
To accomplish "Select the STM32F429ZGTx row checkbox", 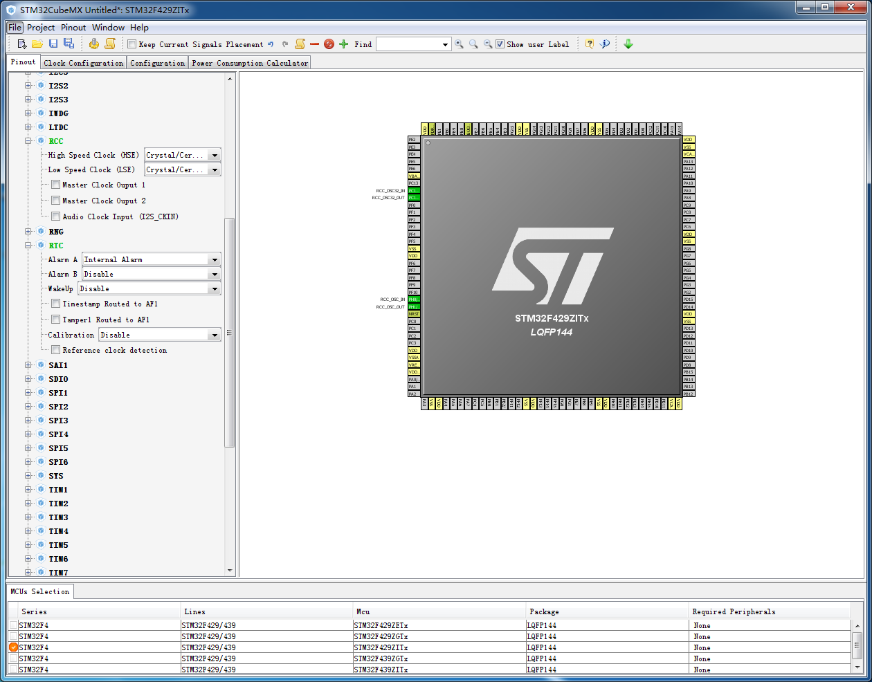I will click(13, 636).
